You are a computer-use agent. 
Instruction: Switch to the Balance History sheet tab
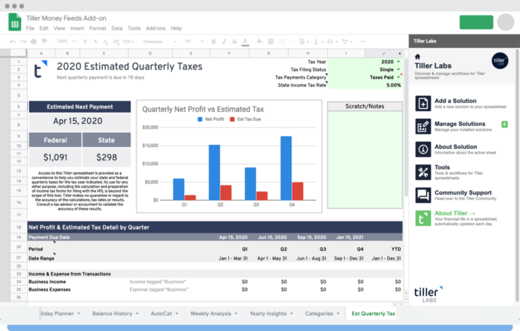114,313
